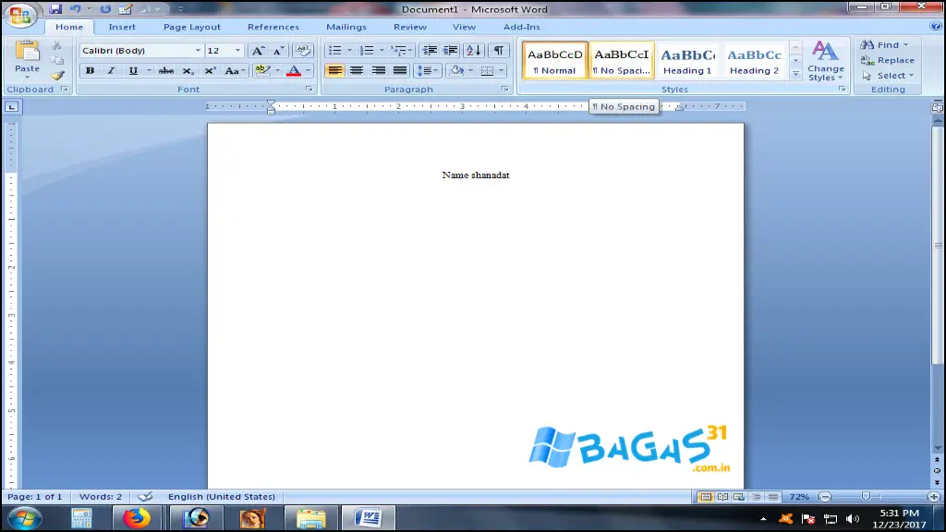The image size is (946, 532).
Task: Switch to Print Layout view
Action: (706, 496)
